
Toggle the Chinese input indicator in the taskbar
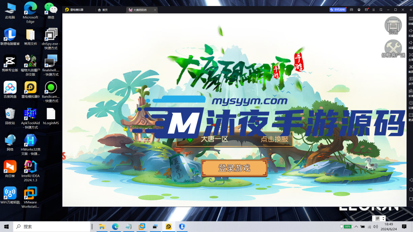pos(378,219)
